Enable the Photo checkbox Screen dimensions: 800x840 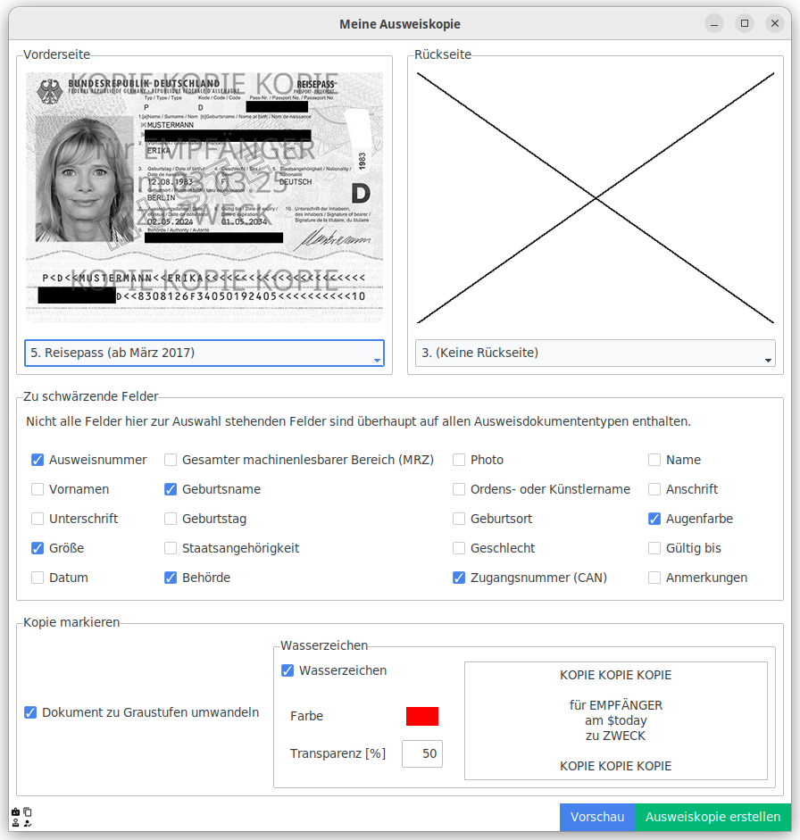(459, 459)
